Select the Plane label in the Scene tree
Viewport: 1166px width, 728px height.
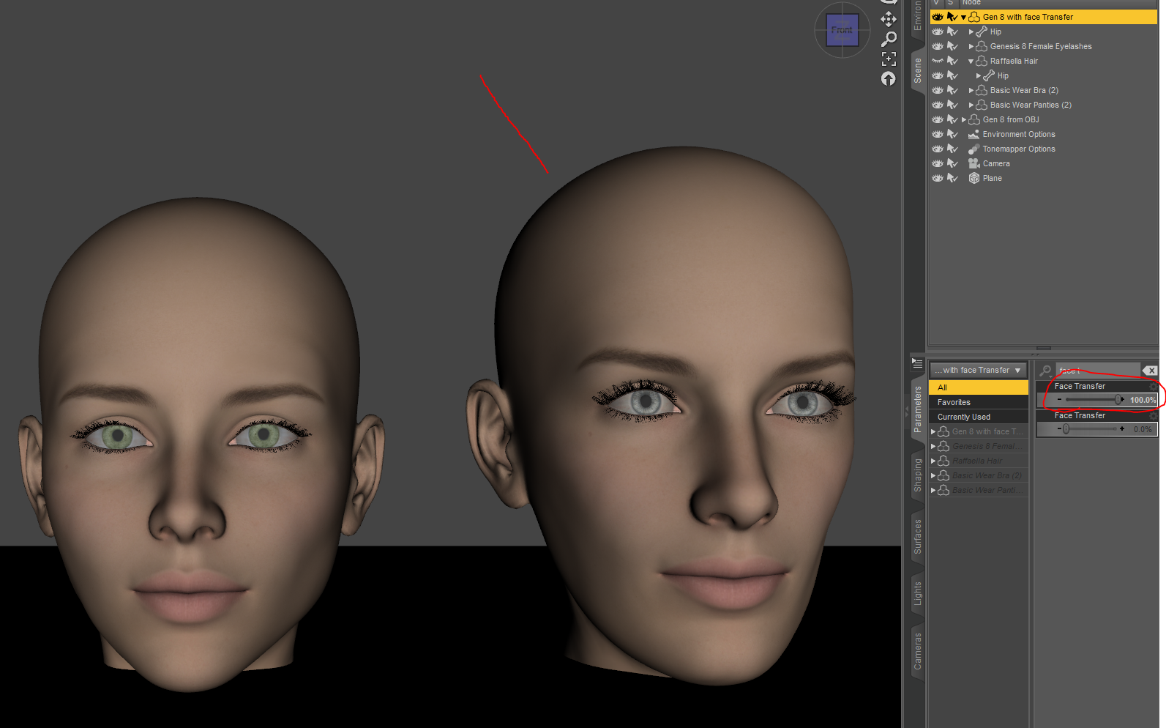coord(993,178)
